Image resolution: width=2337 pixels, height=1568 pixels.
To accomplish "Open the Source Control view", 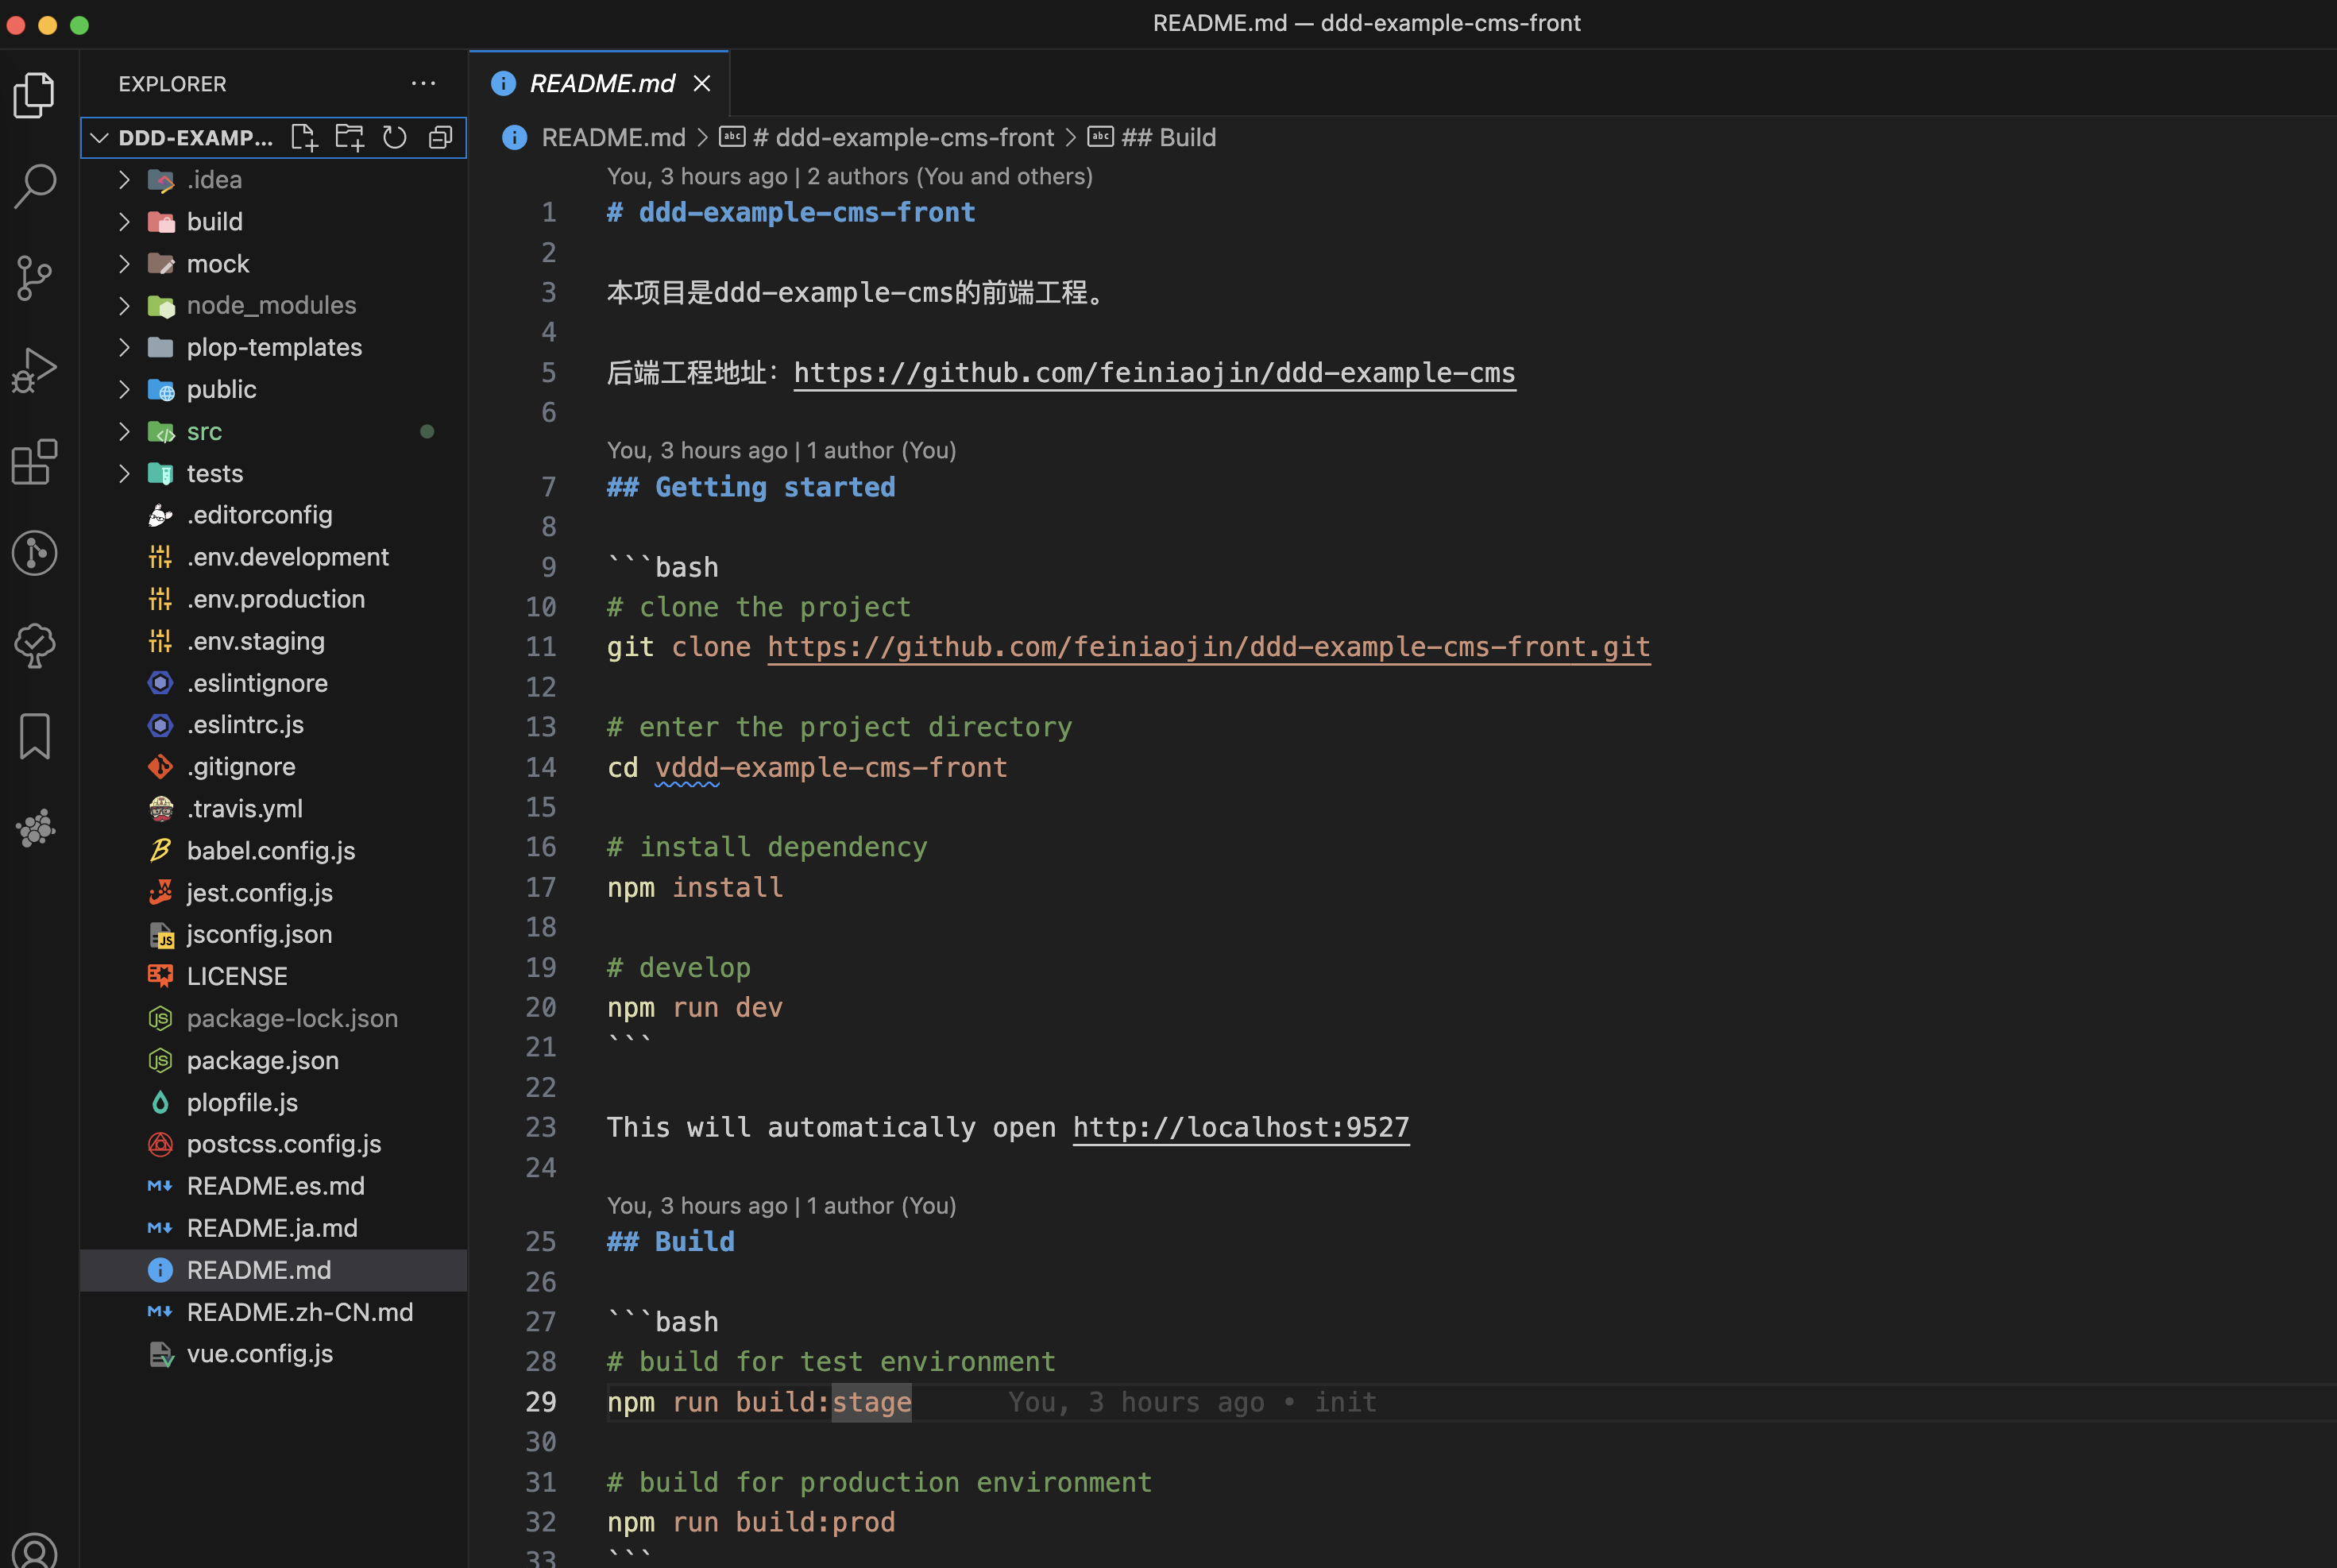I will click(35, 278).
